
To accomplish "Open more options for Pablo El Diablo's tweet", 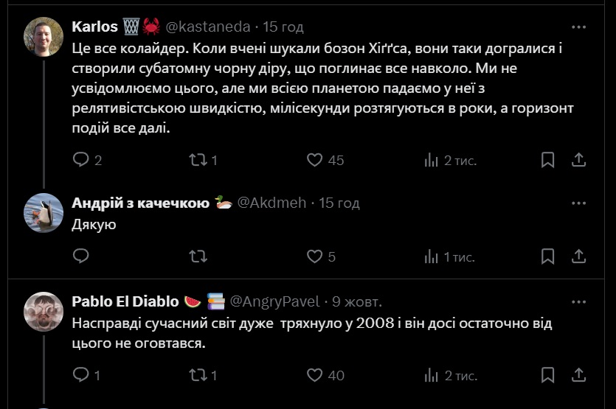I will click(x=580, y=301).
